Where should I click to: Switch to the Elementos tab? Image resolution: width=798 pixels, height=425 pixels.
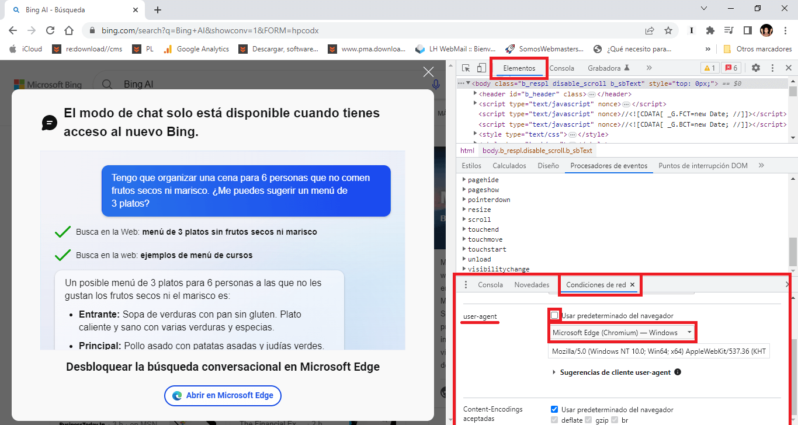tap(519, 68)
